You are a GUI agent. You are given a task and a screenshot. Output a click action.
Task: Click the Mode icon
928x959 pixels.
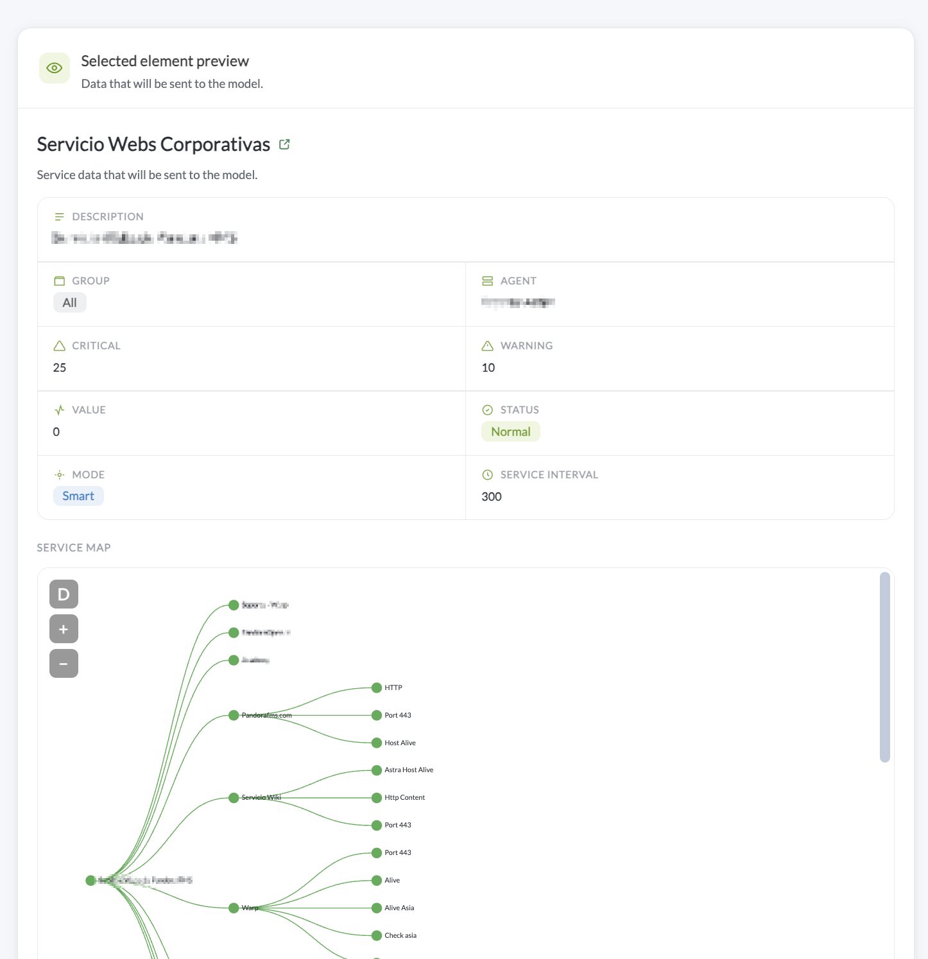coord(60,475)
